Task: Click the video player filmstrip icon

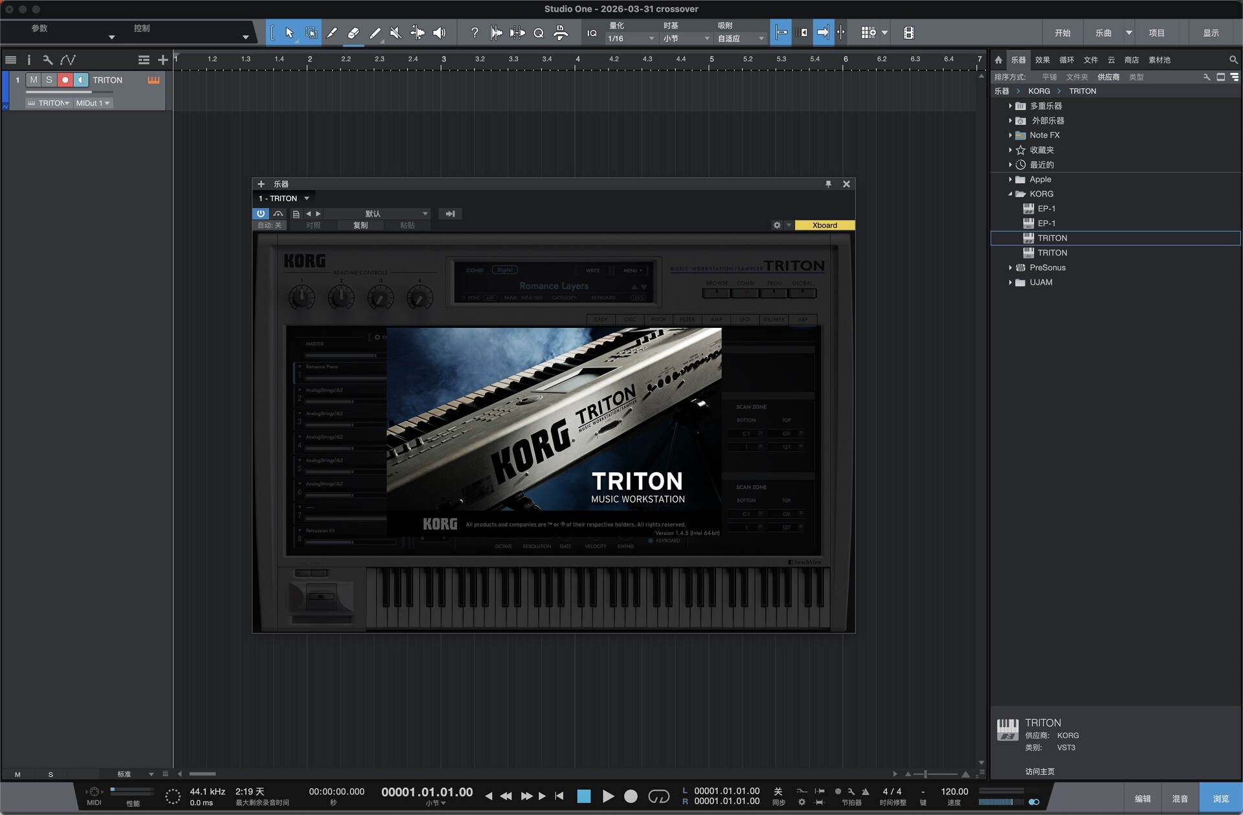Action: coord(908,33)
